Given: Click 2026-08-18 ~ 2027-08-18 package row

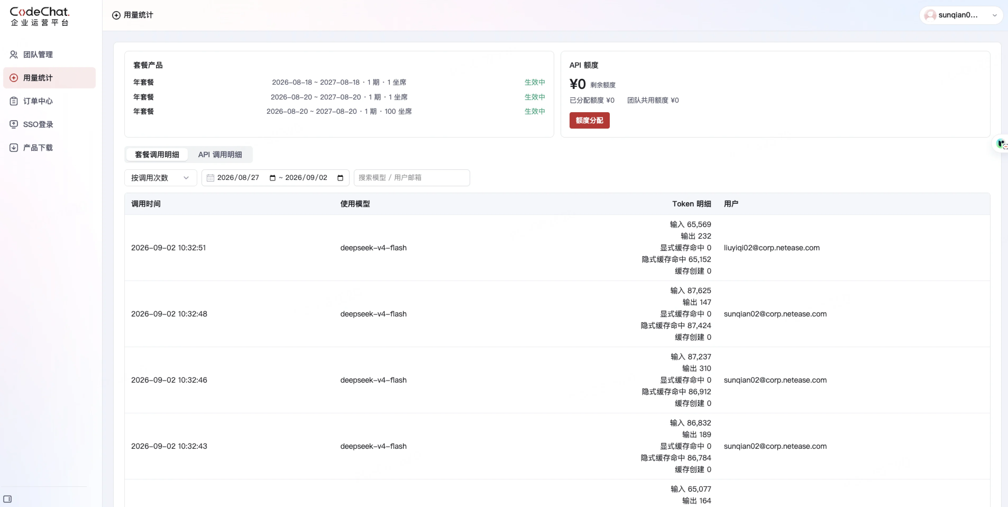Looking at the screenshot, I should [339, 83].
